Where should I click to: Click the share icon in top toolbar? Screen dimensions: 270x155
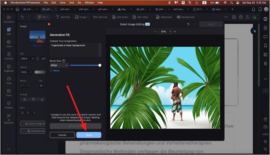click(x=248, y=17)
